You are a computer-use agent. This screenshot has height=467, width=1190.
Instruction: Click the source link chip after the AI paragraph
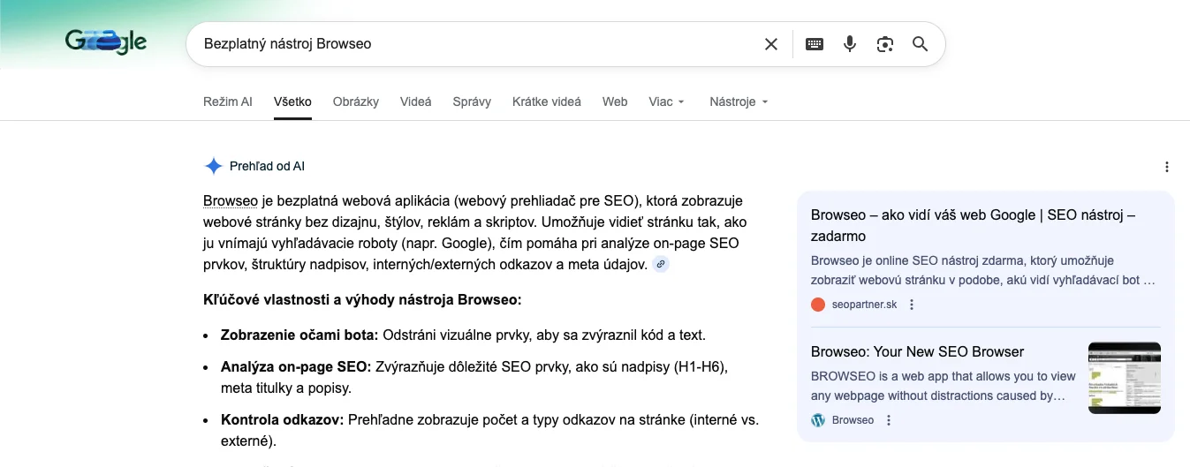coord(661,264)
